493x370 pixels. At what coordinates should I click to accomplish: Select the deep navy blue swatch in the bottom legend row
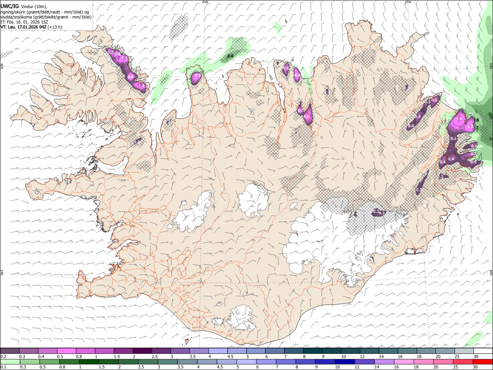tap(344, 362)
